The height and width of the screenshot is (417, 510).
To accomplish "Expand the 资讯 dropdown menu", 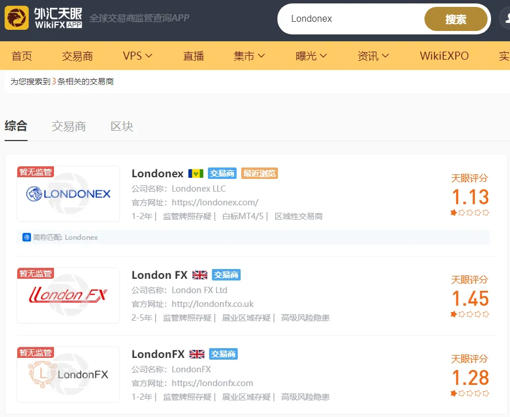I will [373, 56].
